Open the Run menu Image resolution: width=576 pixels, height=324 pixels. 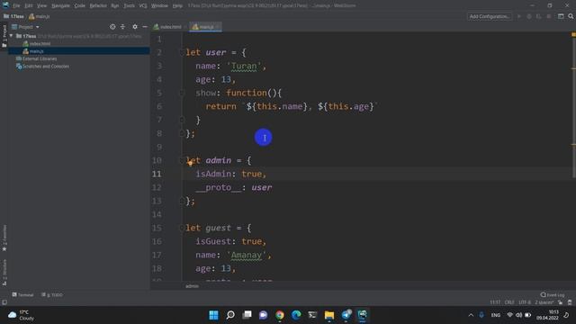tap(115, 5)
